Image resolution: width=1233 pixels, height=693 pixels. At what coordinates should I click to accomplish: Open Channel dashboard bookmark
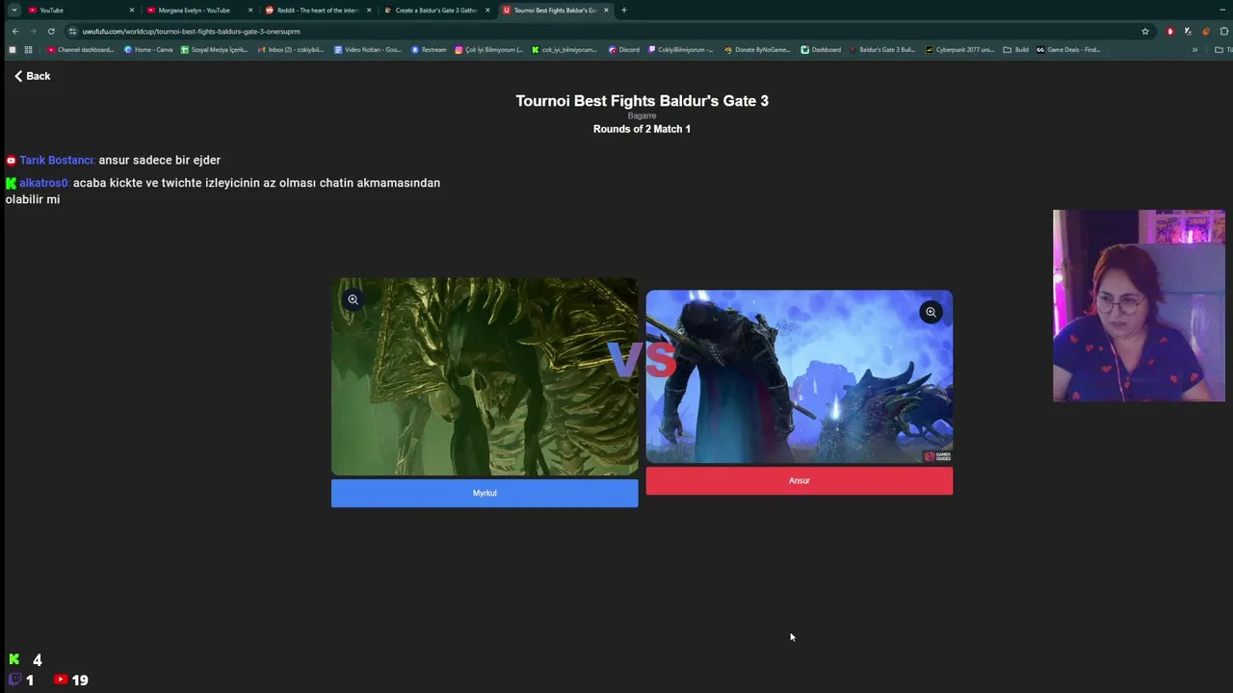click(81, 50)
